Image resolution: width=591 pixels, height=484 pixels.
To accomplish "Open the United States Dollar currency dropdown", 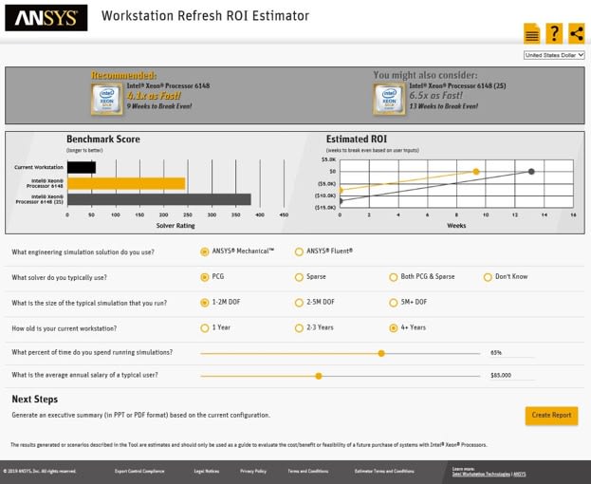I will pos(554,55).
